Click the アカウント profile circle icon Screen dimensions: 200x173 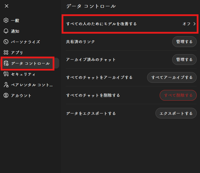pos(6,96)
